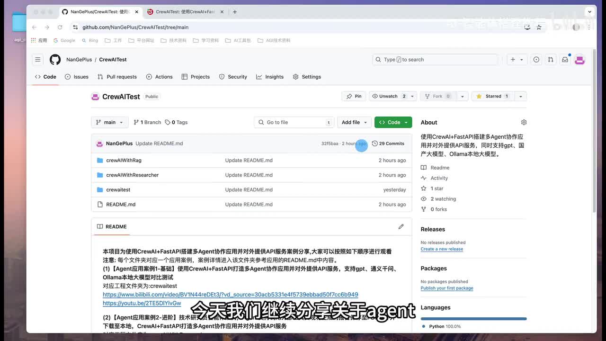
Task: Open the bilibili video URL link
Action: pos(231,295)
